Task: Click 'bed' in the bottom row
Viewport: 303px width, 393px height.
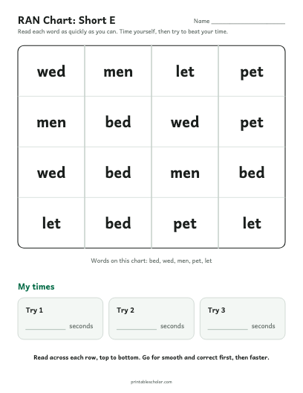Action: (x=118, y=223)
